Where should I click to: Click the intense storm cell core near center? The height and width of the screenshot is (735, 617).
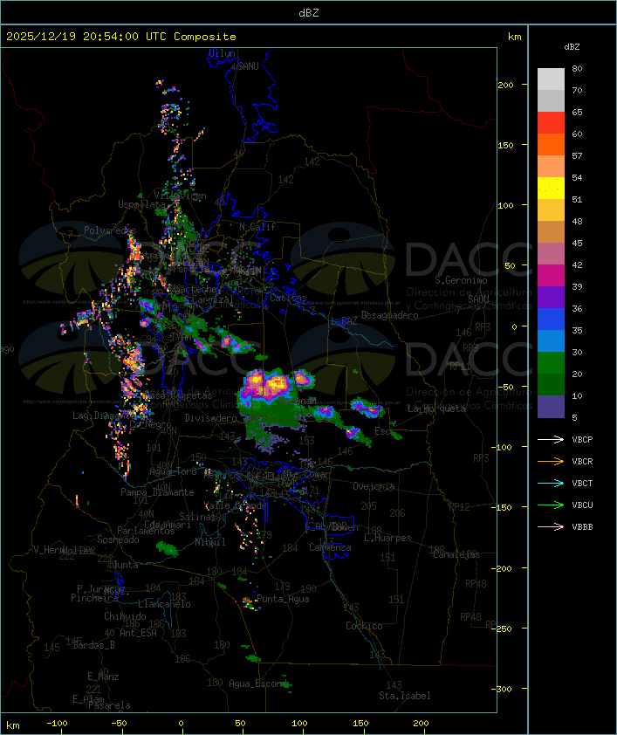(277, 383)
